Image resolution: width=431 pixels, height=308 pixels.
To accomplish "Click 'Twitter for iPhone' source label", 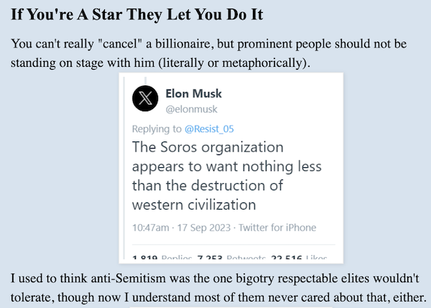I will coord(277,228).
